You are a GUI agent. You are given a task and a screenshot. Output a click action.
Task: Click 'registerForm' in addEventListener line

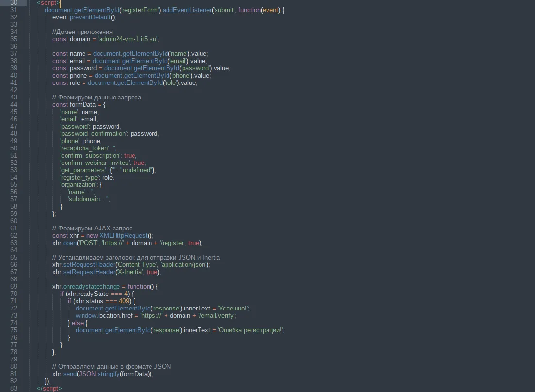140,10
